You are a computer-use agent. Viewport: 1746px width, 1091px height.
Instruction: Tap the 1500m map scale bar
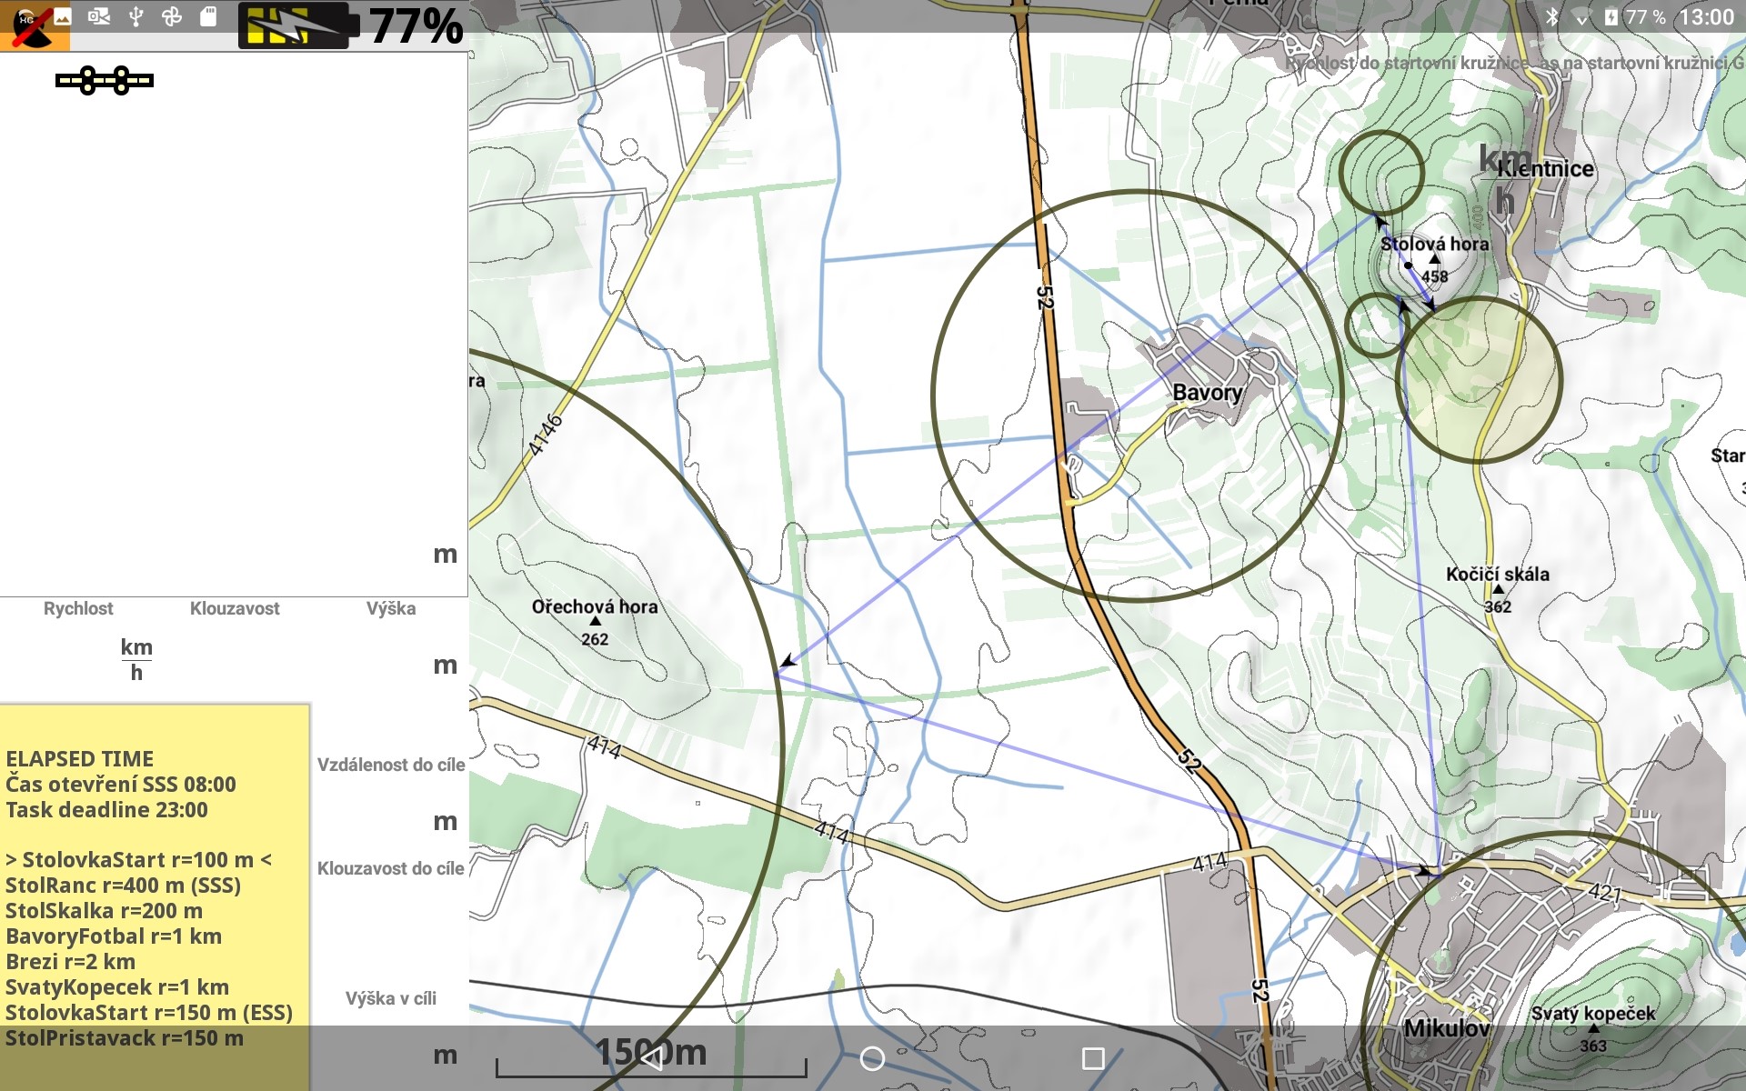pyautogui.click(x=651, y=1058)
